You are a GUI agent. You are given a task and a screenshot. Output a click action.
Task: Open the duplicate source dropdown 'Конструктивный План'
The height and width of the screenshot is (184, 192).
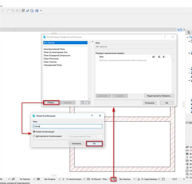(x=85, y=136)
